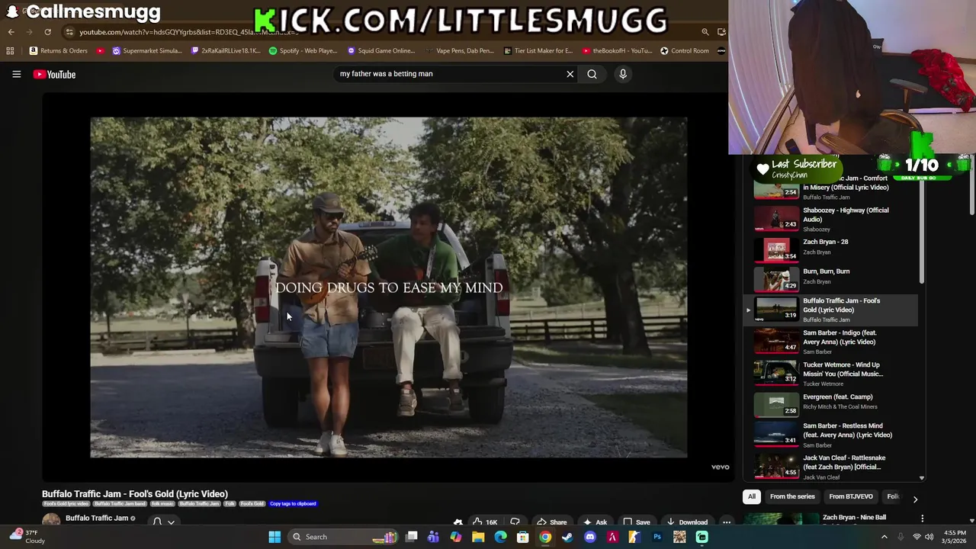Open Vape Pens, Dab Pen bookmark

point(460,51)
